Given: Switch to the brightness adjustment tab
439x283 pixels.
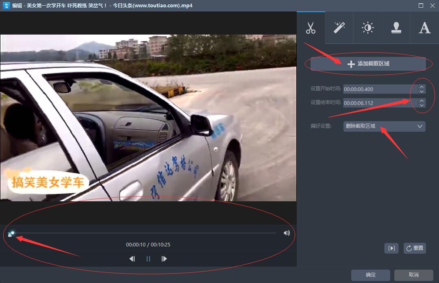Looking at the screenshot, I should tap(367, 28).
